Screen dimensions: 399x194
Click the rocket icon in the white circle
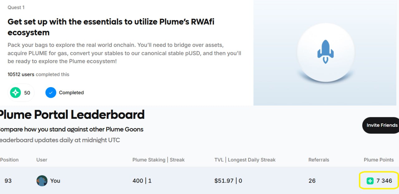(x=325, y=52)
